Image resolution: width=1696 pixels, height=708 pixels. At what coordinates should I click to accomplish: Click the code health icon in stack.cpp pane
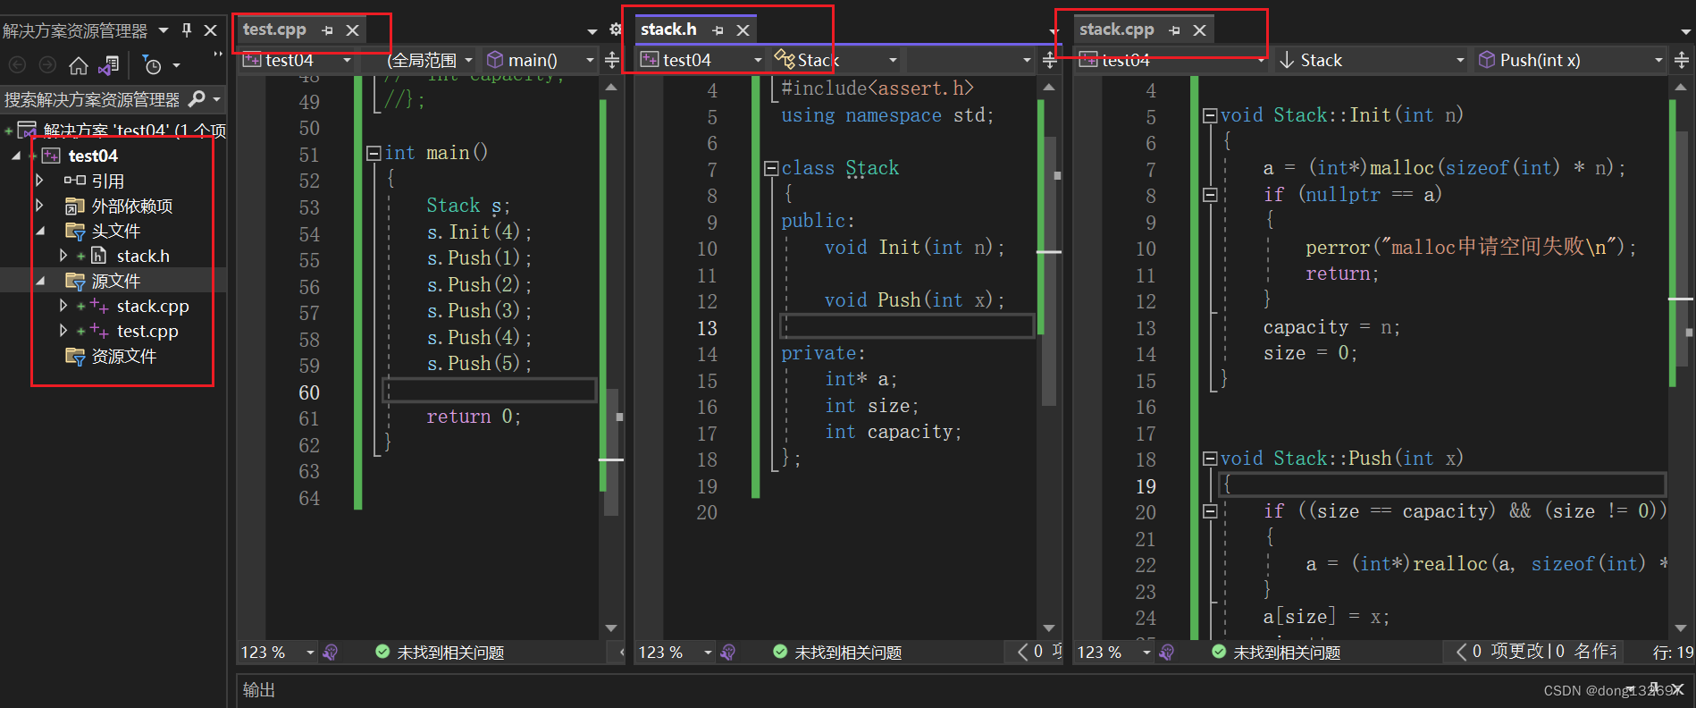click(1167, 653)
